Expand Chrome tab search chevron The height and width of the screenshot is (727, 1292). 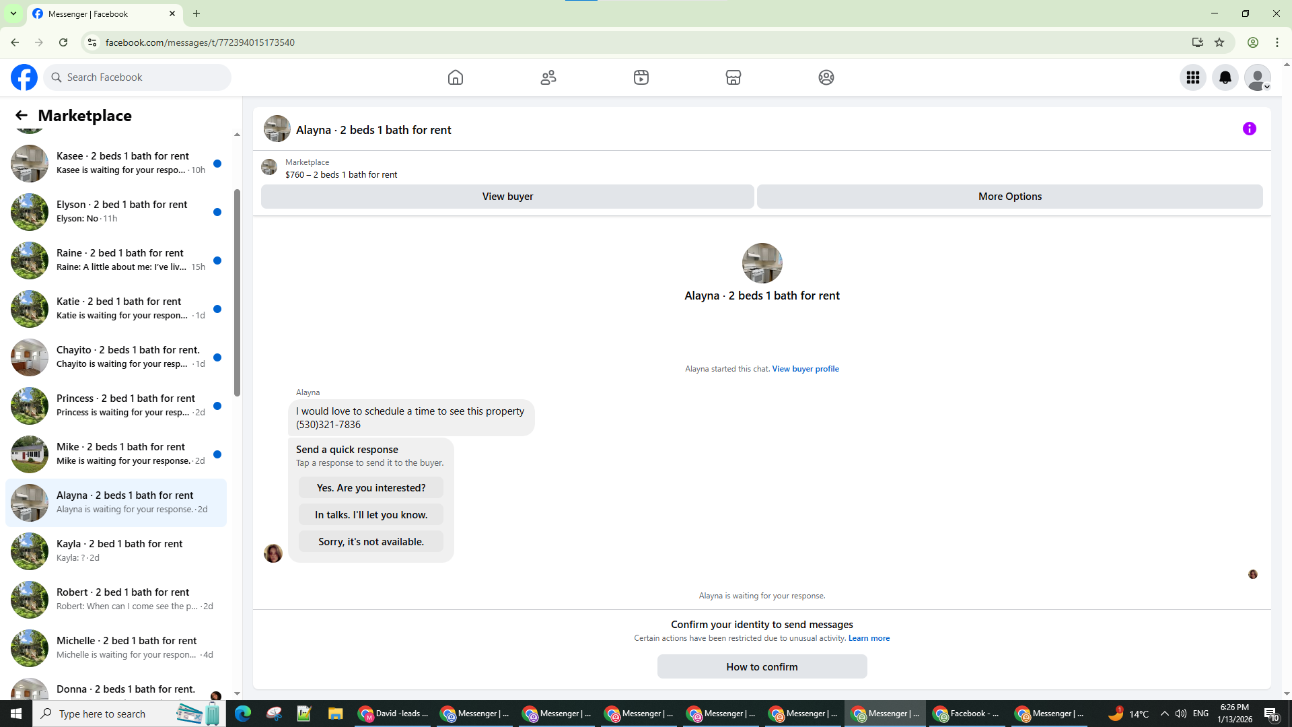pyautogui.click(x=13, y=13)
